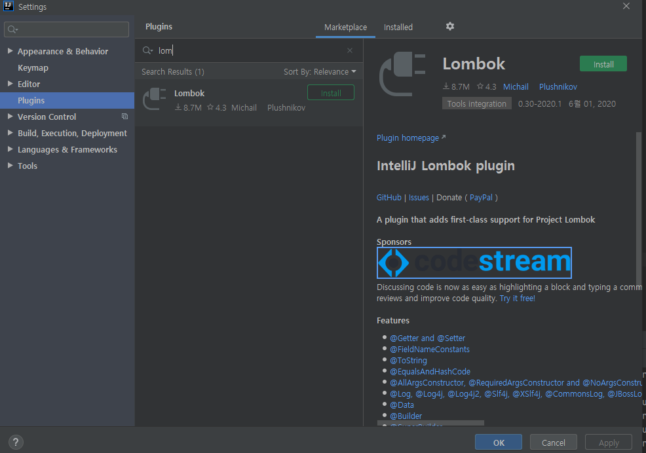The height and width of the screenshot is (453, 646).
Task: Click the plugins settings gear icon
Action: tap(450, 26)
